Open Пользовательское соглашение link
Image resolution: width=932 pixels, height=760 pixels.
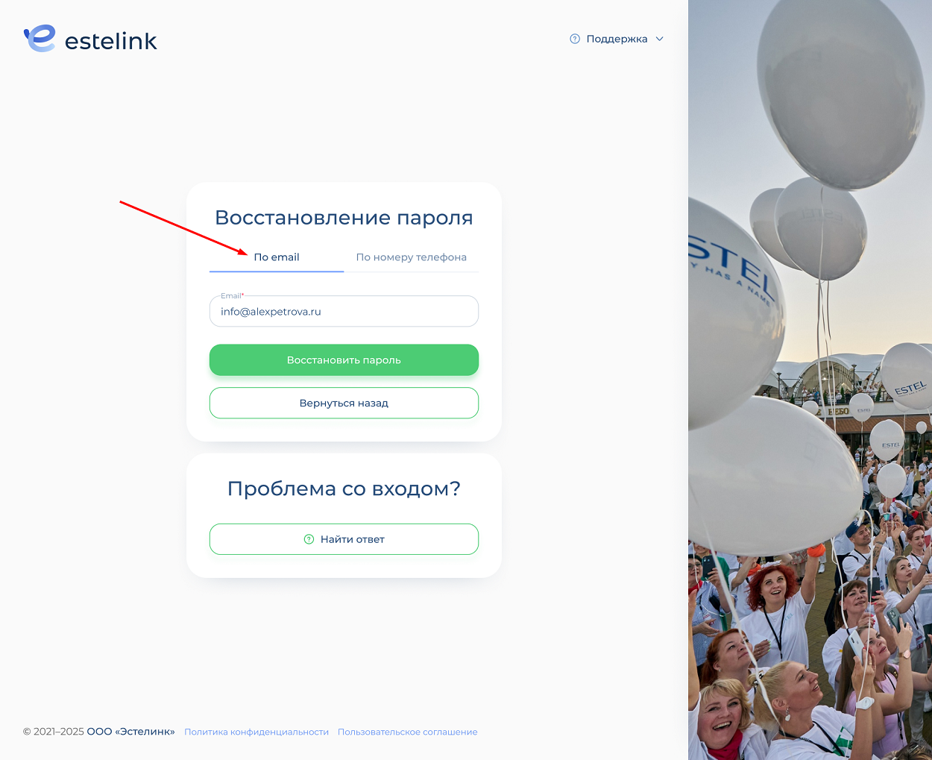tap(408, 732)
